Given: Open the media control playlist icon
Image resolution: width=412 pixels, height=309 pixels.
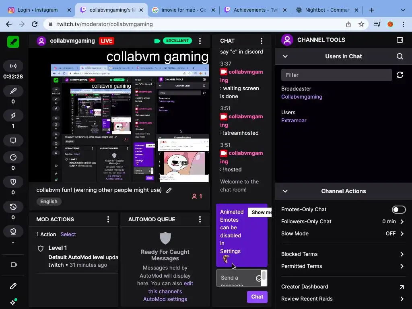Looking at the screenshot, I should 377,24.
